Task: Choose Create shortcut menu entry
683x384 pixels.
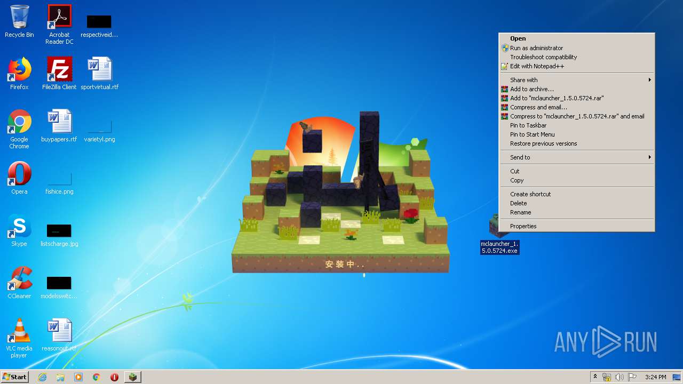Action: [576, 194]
